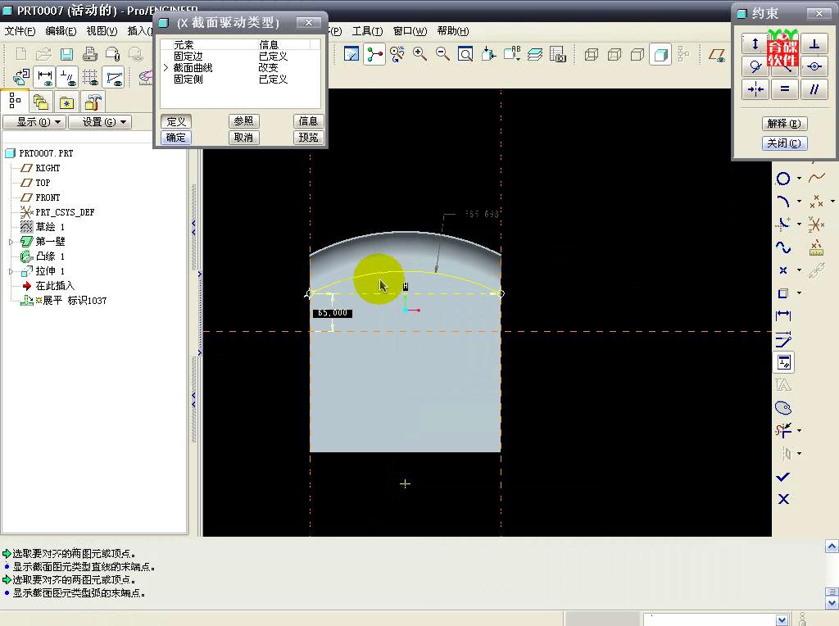Open the point tool flyout arrow
This screenshot has width=839, height=626.
799,270
